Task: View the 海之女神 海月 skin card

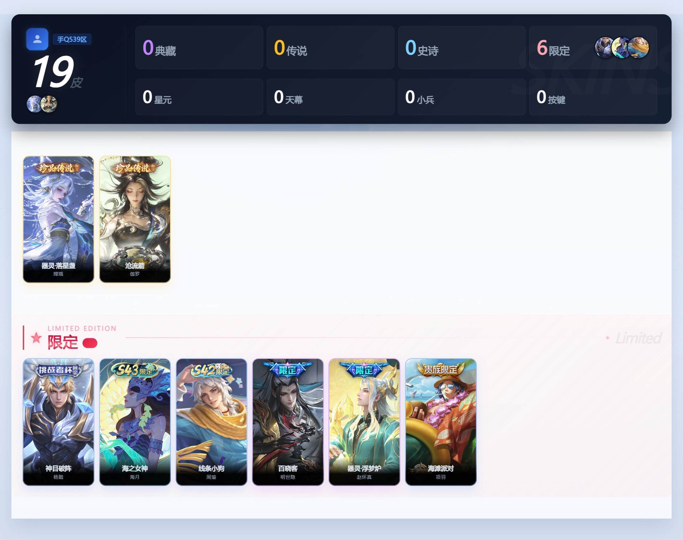Action: coord(135,422)
